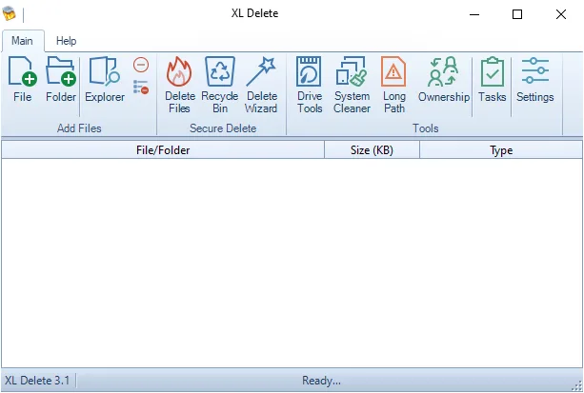Viewport: 584px width, 393px height.
Task: Open the System Cleaner
Action: click(352, 85)
